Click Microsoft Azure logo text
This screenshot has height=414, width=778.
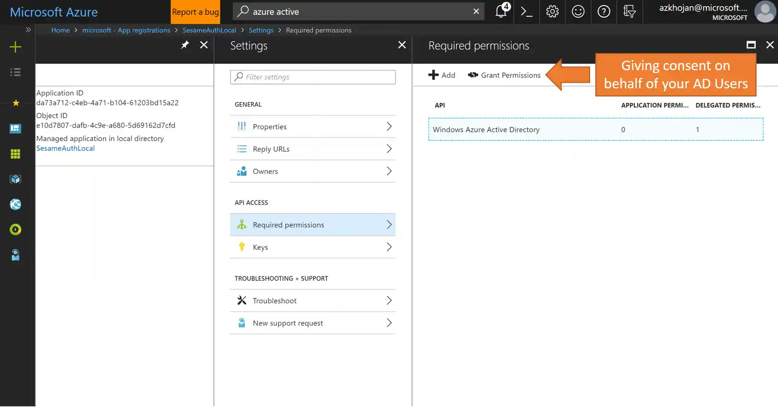pyautogui.click(x=54, y=12)
